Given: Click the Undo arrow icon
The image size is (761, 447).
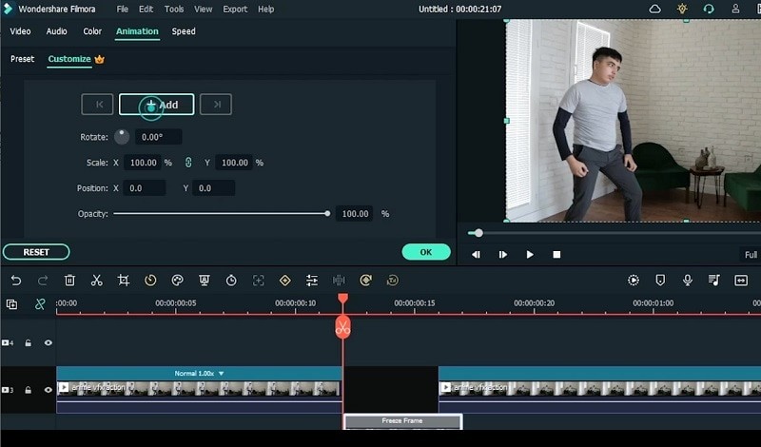Looking at the screenshot, I should pos(16,280).
